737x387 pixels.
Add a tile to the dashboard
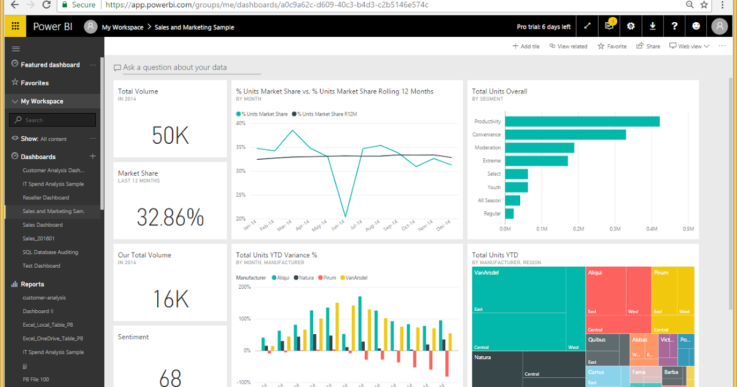[x=526, y=46]
